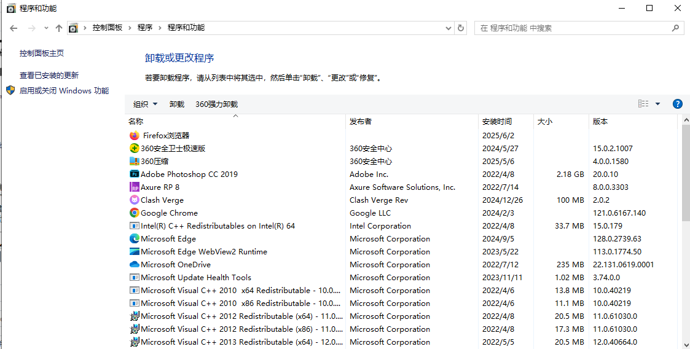The image size is (690, 349).
Task: Refresh the 程序和功能 view
Action: point(461,28)
